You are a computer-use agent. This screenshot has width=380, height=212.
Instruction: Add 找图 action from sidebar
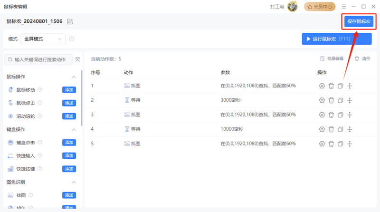(69, 195)
